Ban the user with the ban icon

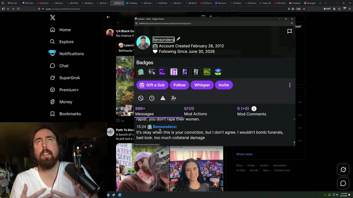tap(141, 98)
